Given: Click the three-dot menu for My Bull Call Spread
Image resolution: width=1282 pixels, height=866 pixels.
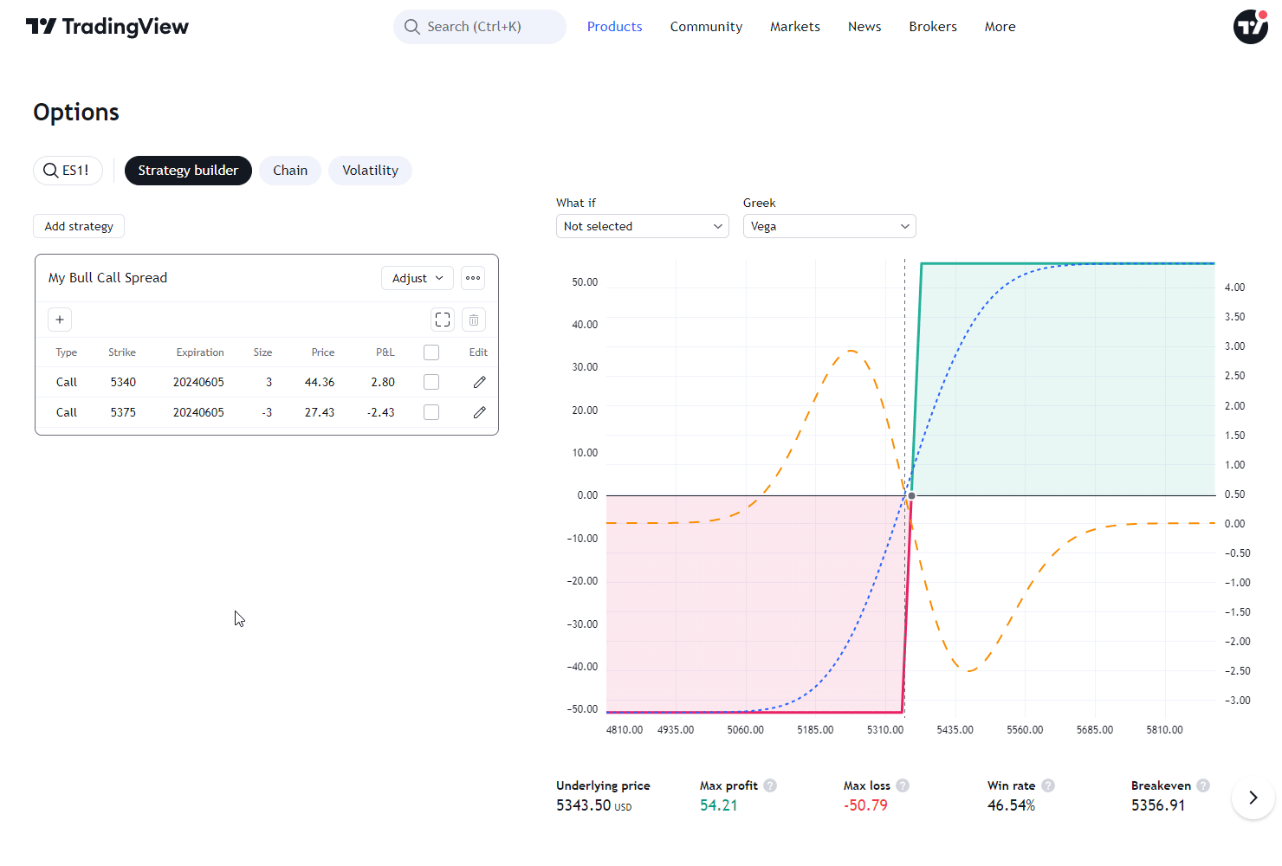Looking at the screenshot, I should [x=473, y=278].
